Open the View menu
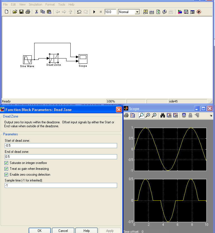The image size is (215, 233). [x=22, y=4]
